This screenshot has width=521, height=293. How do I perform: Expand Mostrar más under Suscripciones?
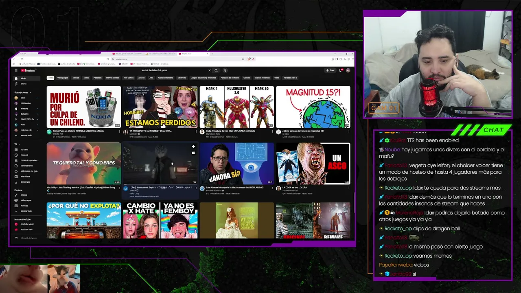(x=26, y=136)
